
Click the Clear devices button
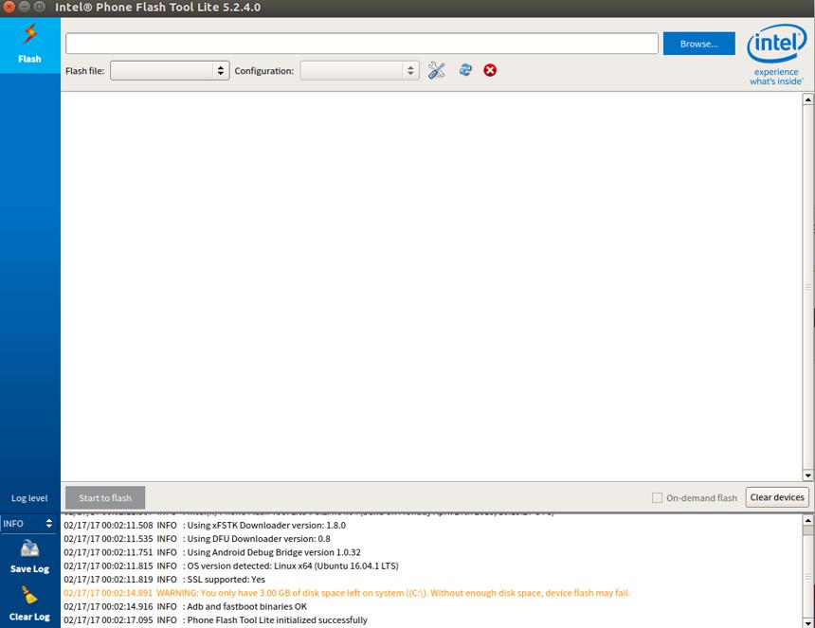777,497
